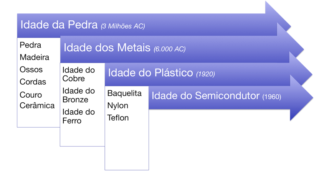Select the Cerâmica list item
This screenshot has height=177, width=319.
click(37, 105)
